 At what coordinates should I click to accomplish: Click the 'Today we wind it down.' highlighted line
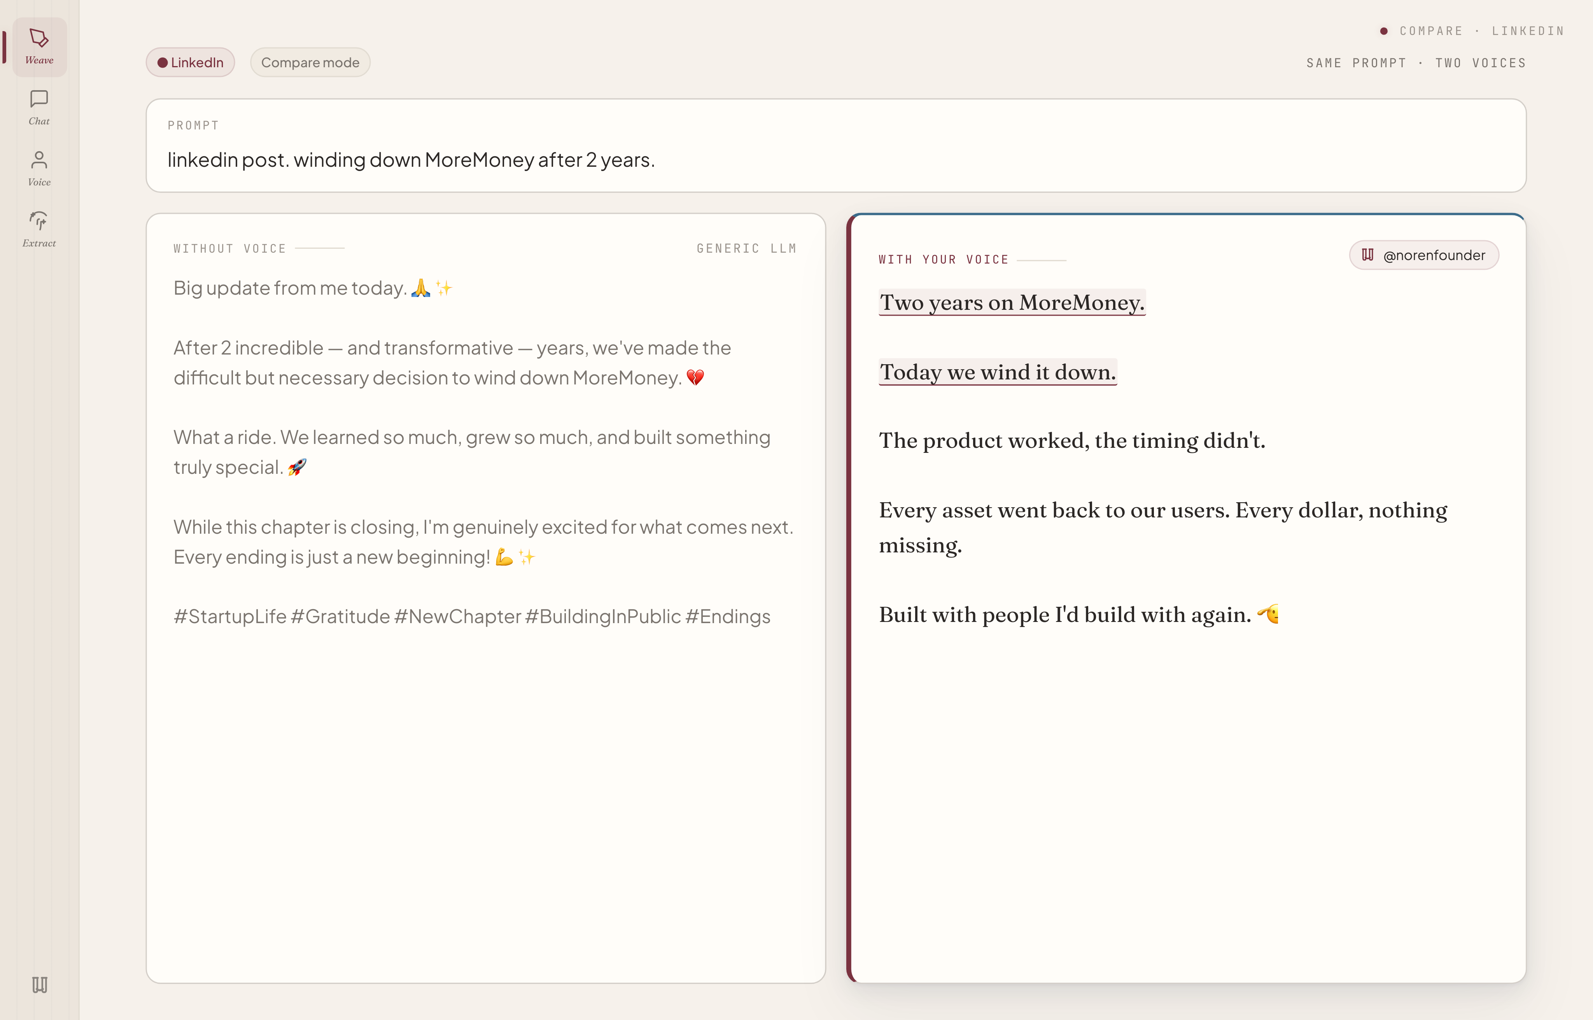pos(998,372)
